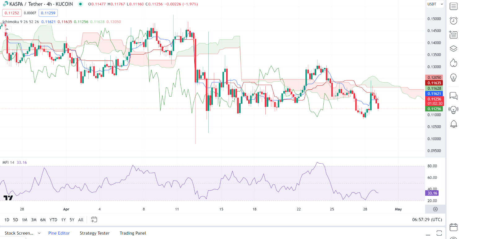Viewport: 496px width, 239px height.
Task: Click the 22 date on time axis
Action: click(299, 209)
